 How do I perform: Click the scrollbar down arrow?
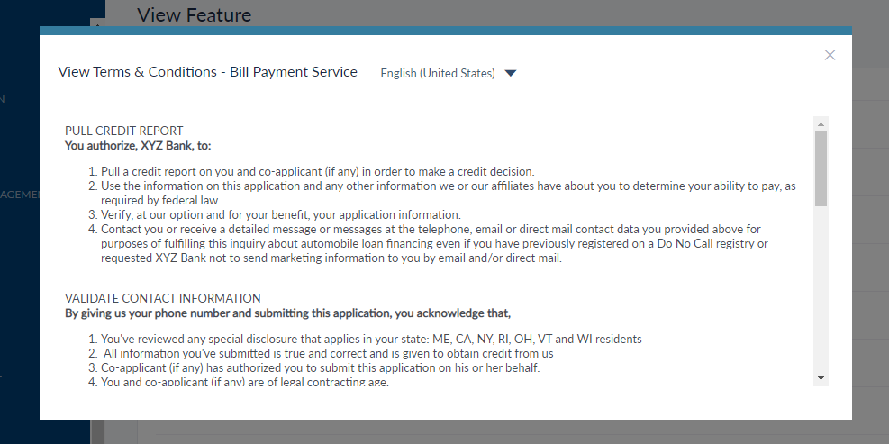pyautogui.click(x=821, y=377)
